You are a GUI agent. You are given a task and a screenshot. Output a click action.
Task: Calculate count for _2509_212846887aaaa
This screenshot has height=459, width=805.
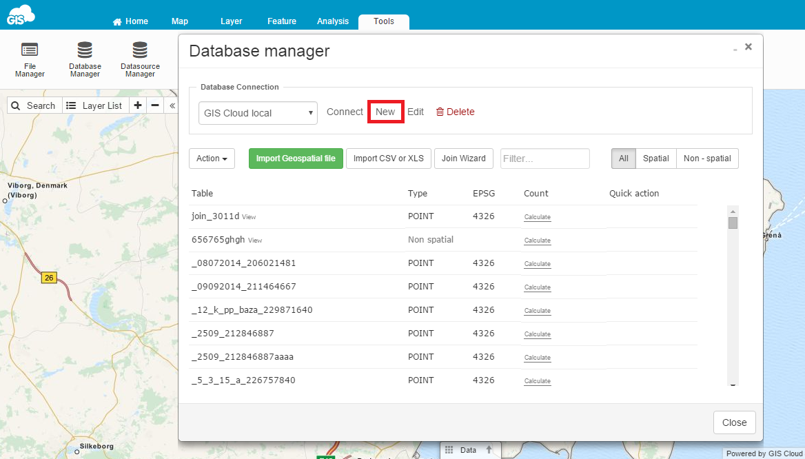538,358
